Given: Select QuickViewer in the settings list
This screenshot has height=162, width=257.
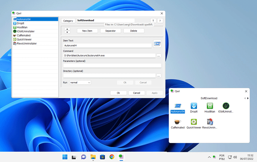Looking at the screenshot, I should point(36,39).
